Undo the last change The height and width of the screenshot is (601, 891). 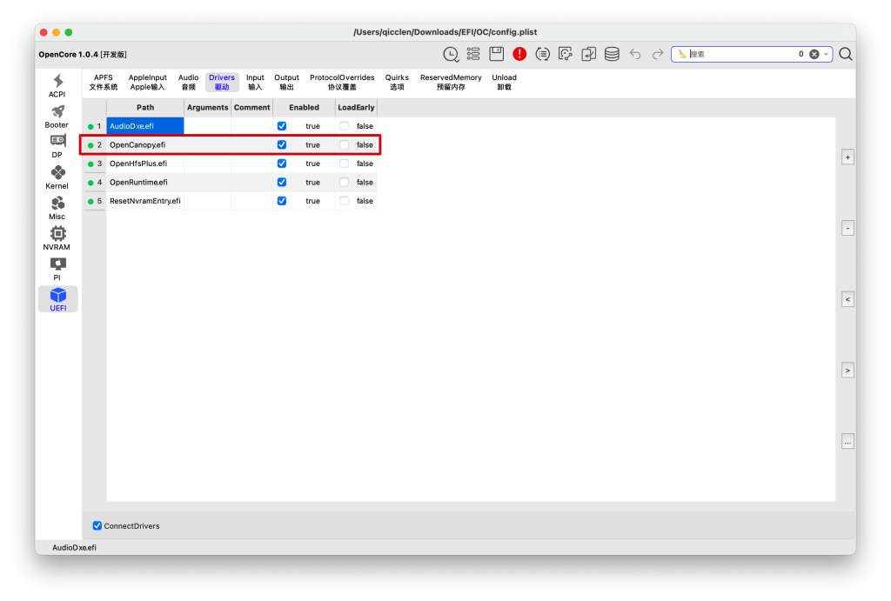click(x=635, y=54)
